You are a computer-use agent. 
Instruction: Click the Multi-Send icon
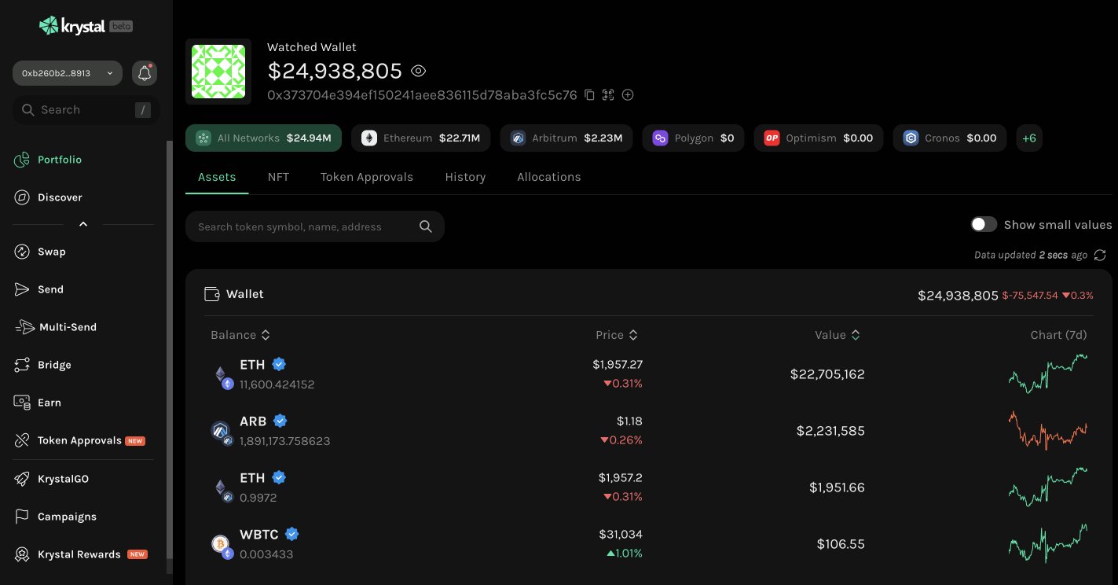[x=24, y=327]
